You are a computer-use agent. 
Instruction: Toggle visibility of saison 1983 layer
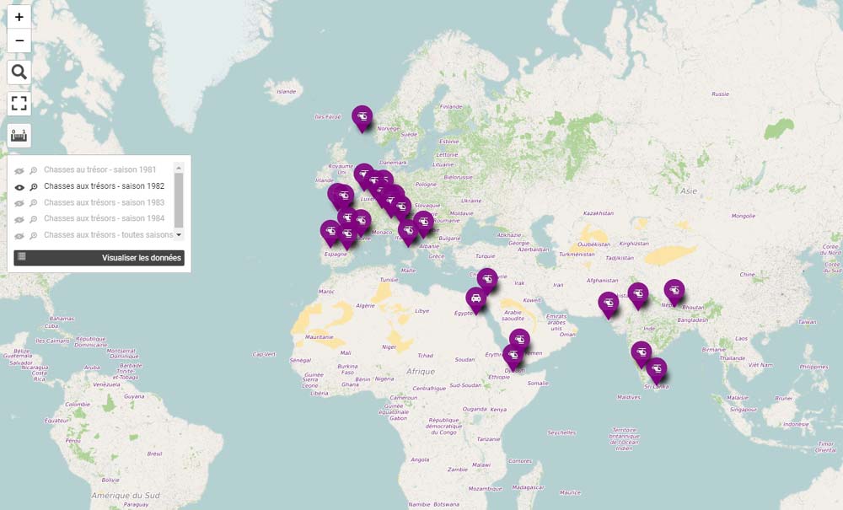[x=20, y=203]
